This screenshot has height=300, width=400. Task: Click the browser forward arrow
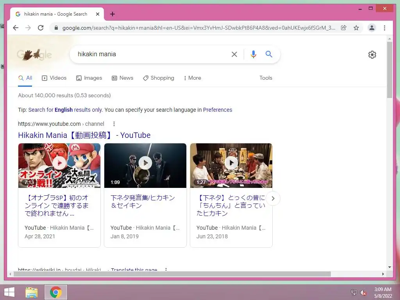click(28, 28)
